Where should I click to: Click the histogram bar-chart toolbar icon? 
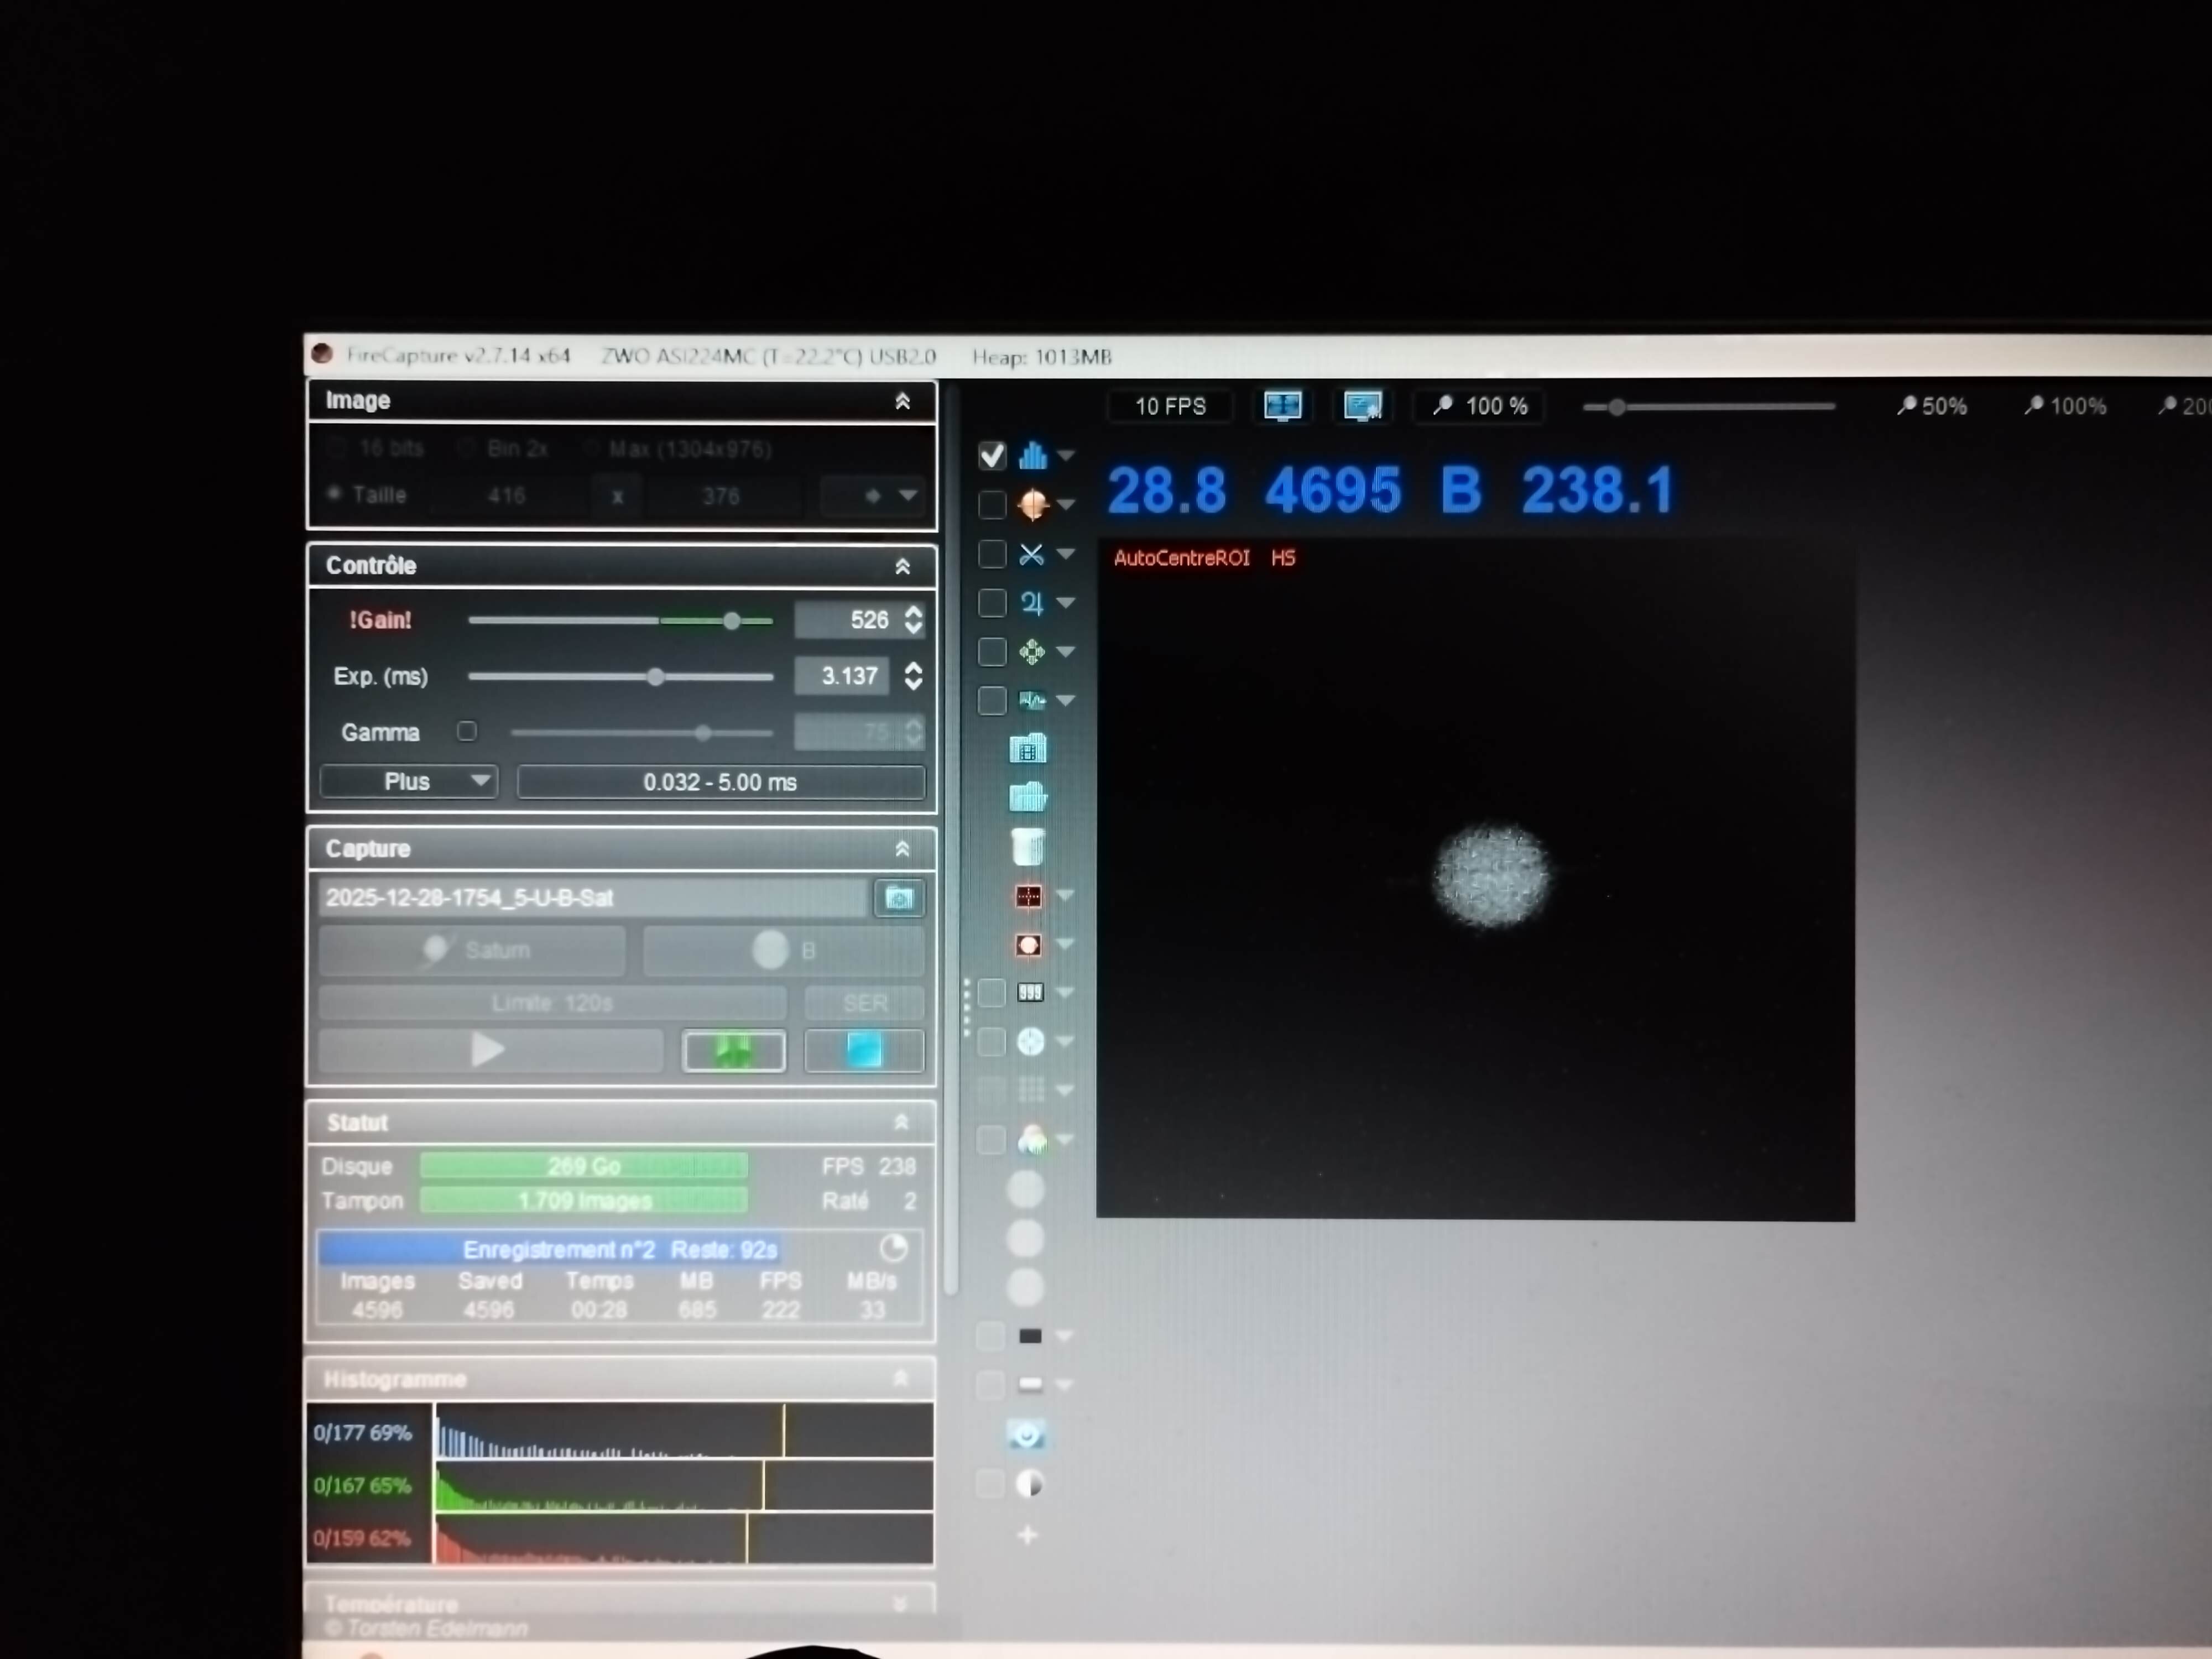pyautogui.click(x=1032, y=456)
